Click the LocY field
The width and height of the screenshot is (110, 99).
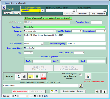(69, 61)
